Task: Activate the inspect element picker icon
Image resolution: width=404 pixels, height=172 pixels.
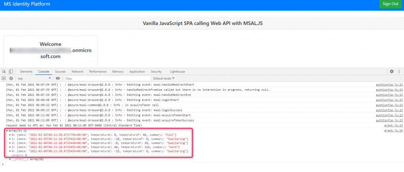Action: click(4, 71)
